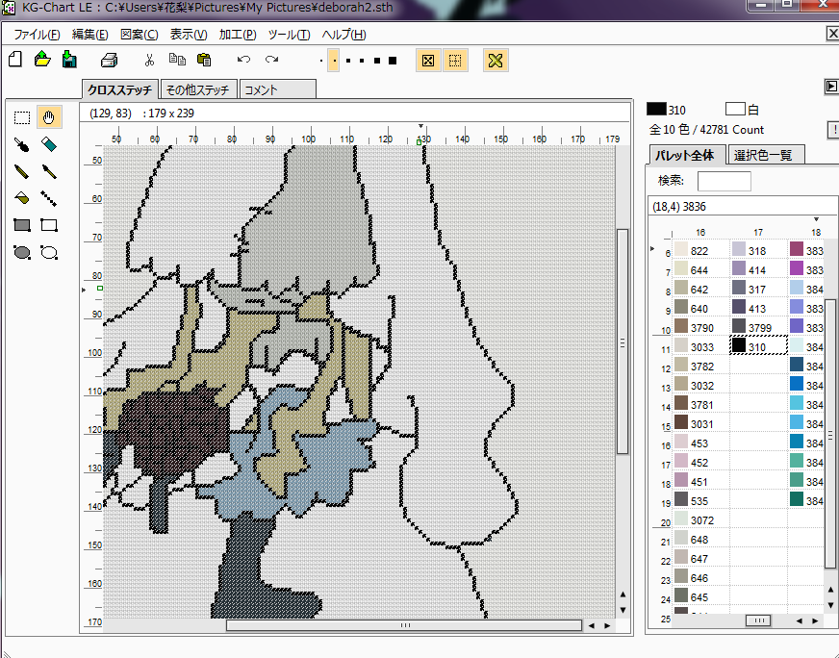This screenshot has height=658, width=839.
Task: Open the 表示(V) menu
Action: [x=189, y=35]
